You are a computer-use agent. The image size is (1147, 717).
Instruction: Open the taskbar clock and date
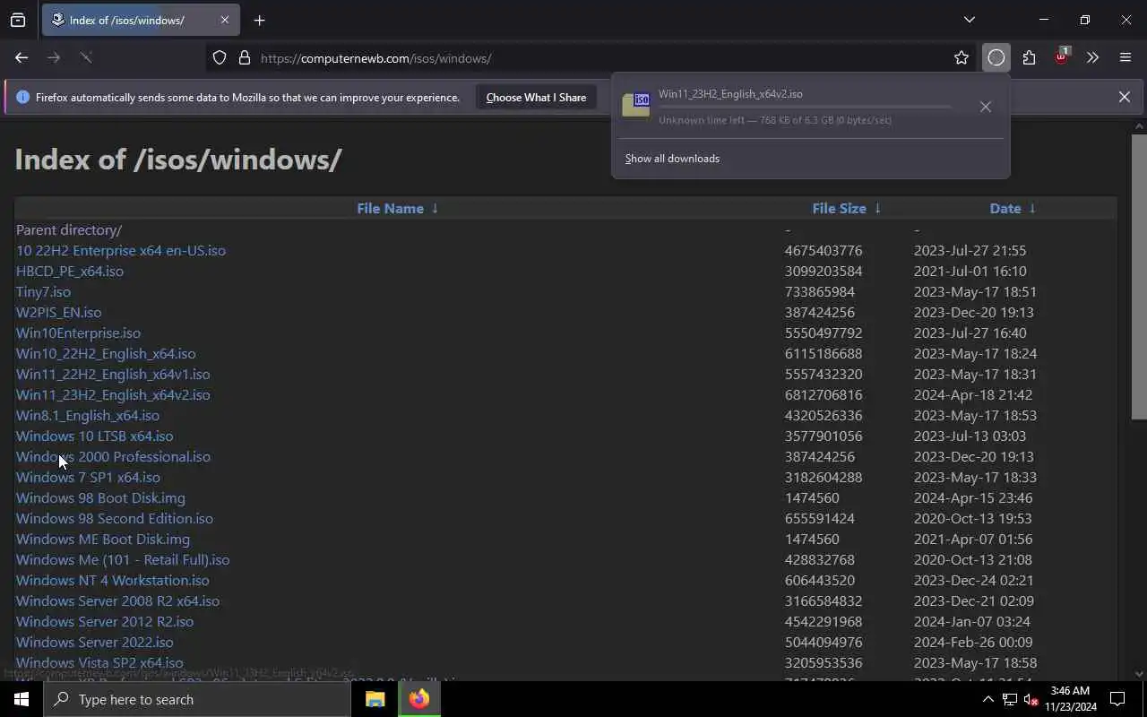pos(1068,699)
